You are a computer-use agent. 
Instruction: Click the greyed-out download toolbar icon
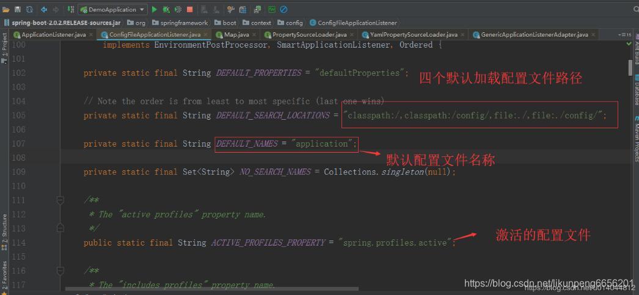pyautogui.click(x=216, y=9)
